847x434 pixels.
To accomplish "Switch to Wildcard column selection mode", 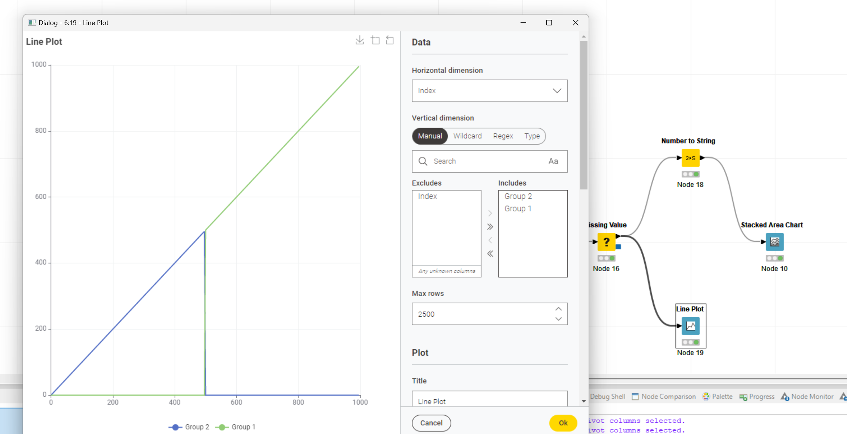I will [x=467, y=136].
